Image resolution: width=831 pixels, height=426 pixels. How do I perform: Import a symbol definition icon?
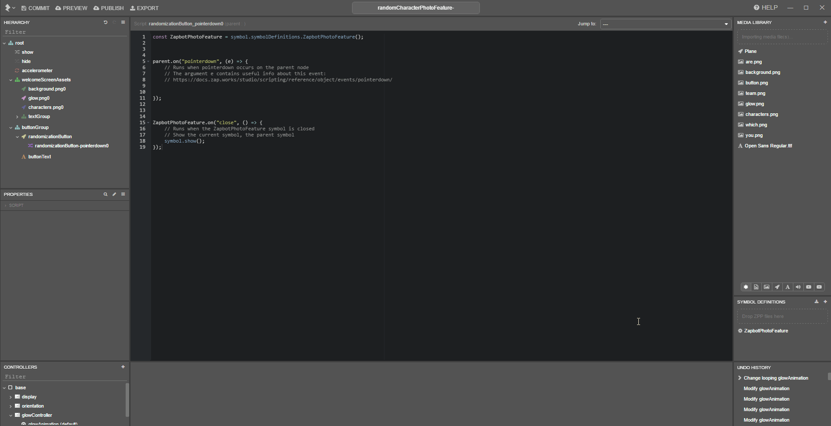point(817,302)
